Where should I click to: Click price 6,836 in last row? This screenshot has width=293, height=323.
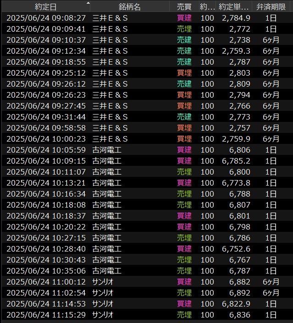240,315
